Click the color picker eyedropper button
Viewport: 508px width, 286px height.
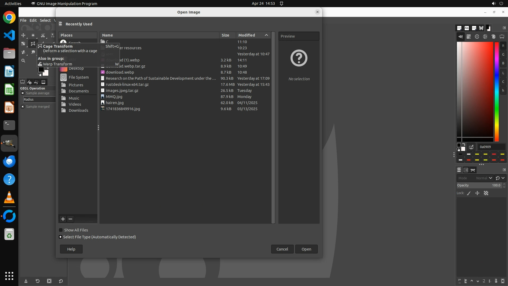[471, 147]
